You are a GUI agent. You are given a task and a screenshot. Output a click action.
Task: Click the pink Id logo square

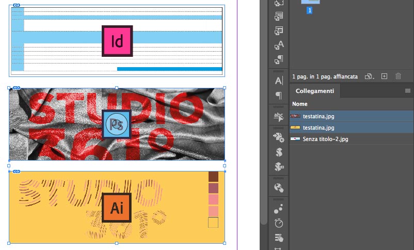click(117, 41)
